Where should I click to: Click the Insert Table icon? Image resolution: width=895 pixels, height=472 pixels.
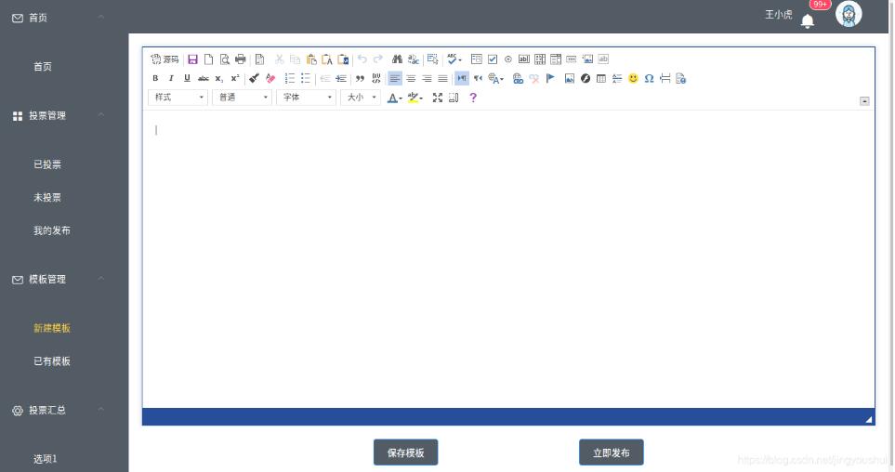point(601,79)
